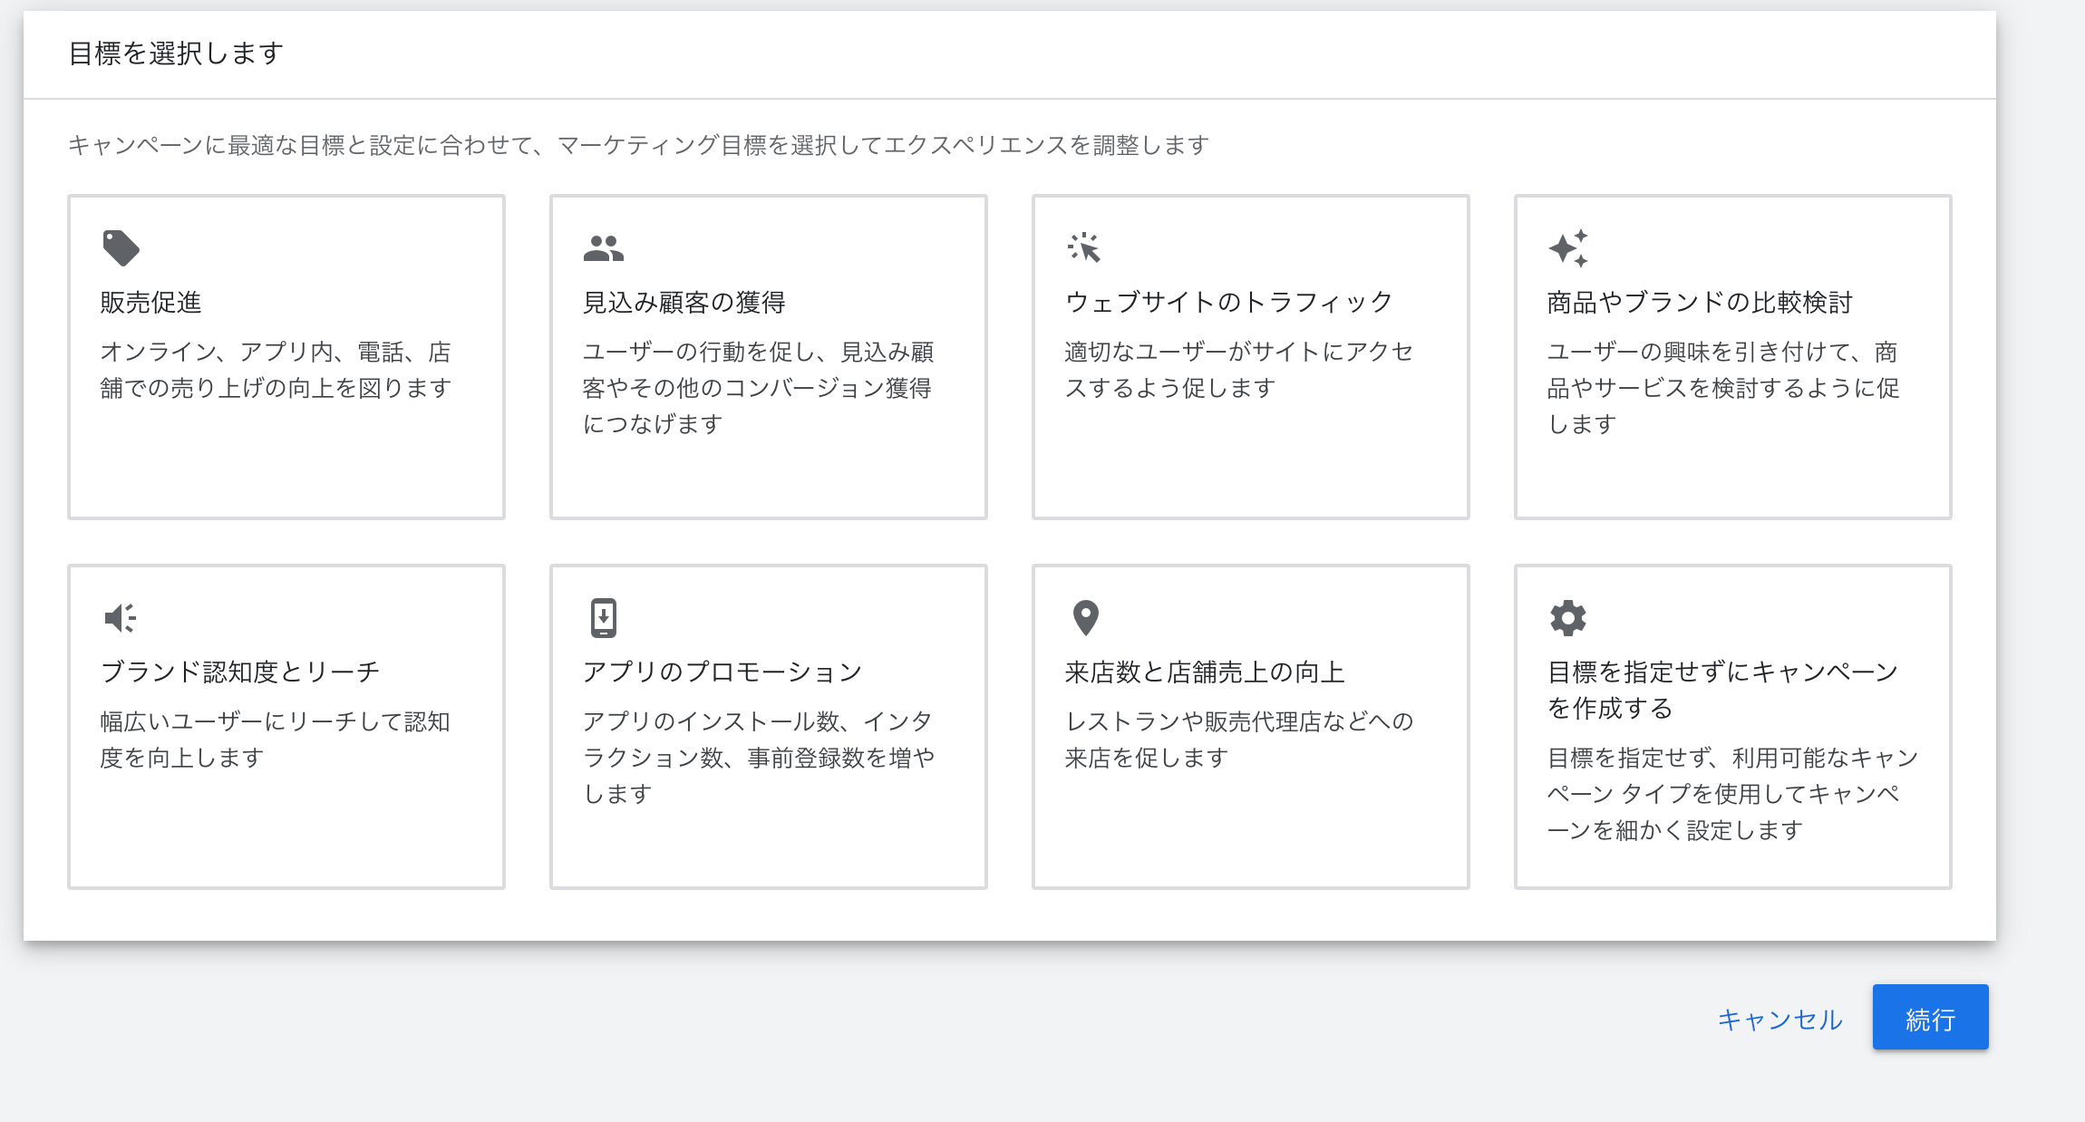Click description starting with 目標を指定せず、利用可能
This screenshot has height=1122, width=2085.
point(1732,794)
